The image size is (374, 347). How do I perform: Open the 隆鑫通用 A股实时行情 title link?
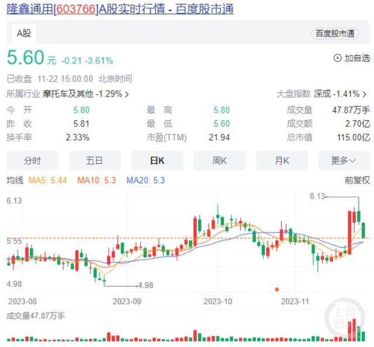120,9
